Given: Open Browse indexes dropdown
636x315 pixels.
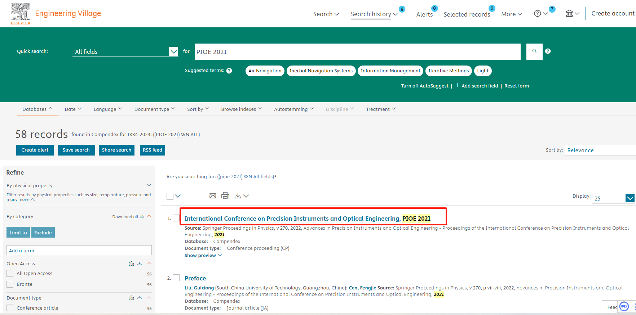Looking at the screenshot, I should [x=242, y=109].
